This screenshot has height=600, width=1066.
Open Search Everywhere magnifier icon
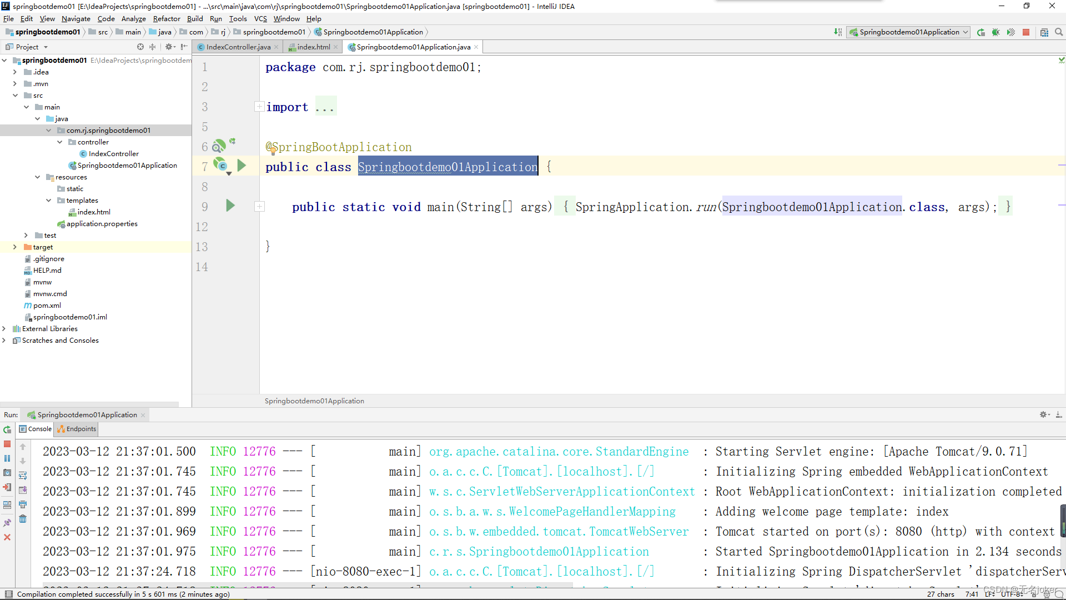click(1059, 32)
